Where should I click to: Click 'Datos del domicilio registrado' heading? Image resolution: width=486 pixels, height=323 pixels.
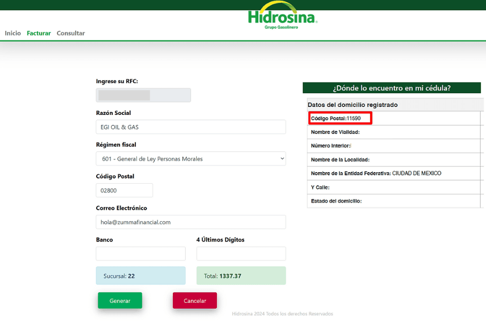(352, 105)
